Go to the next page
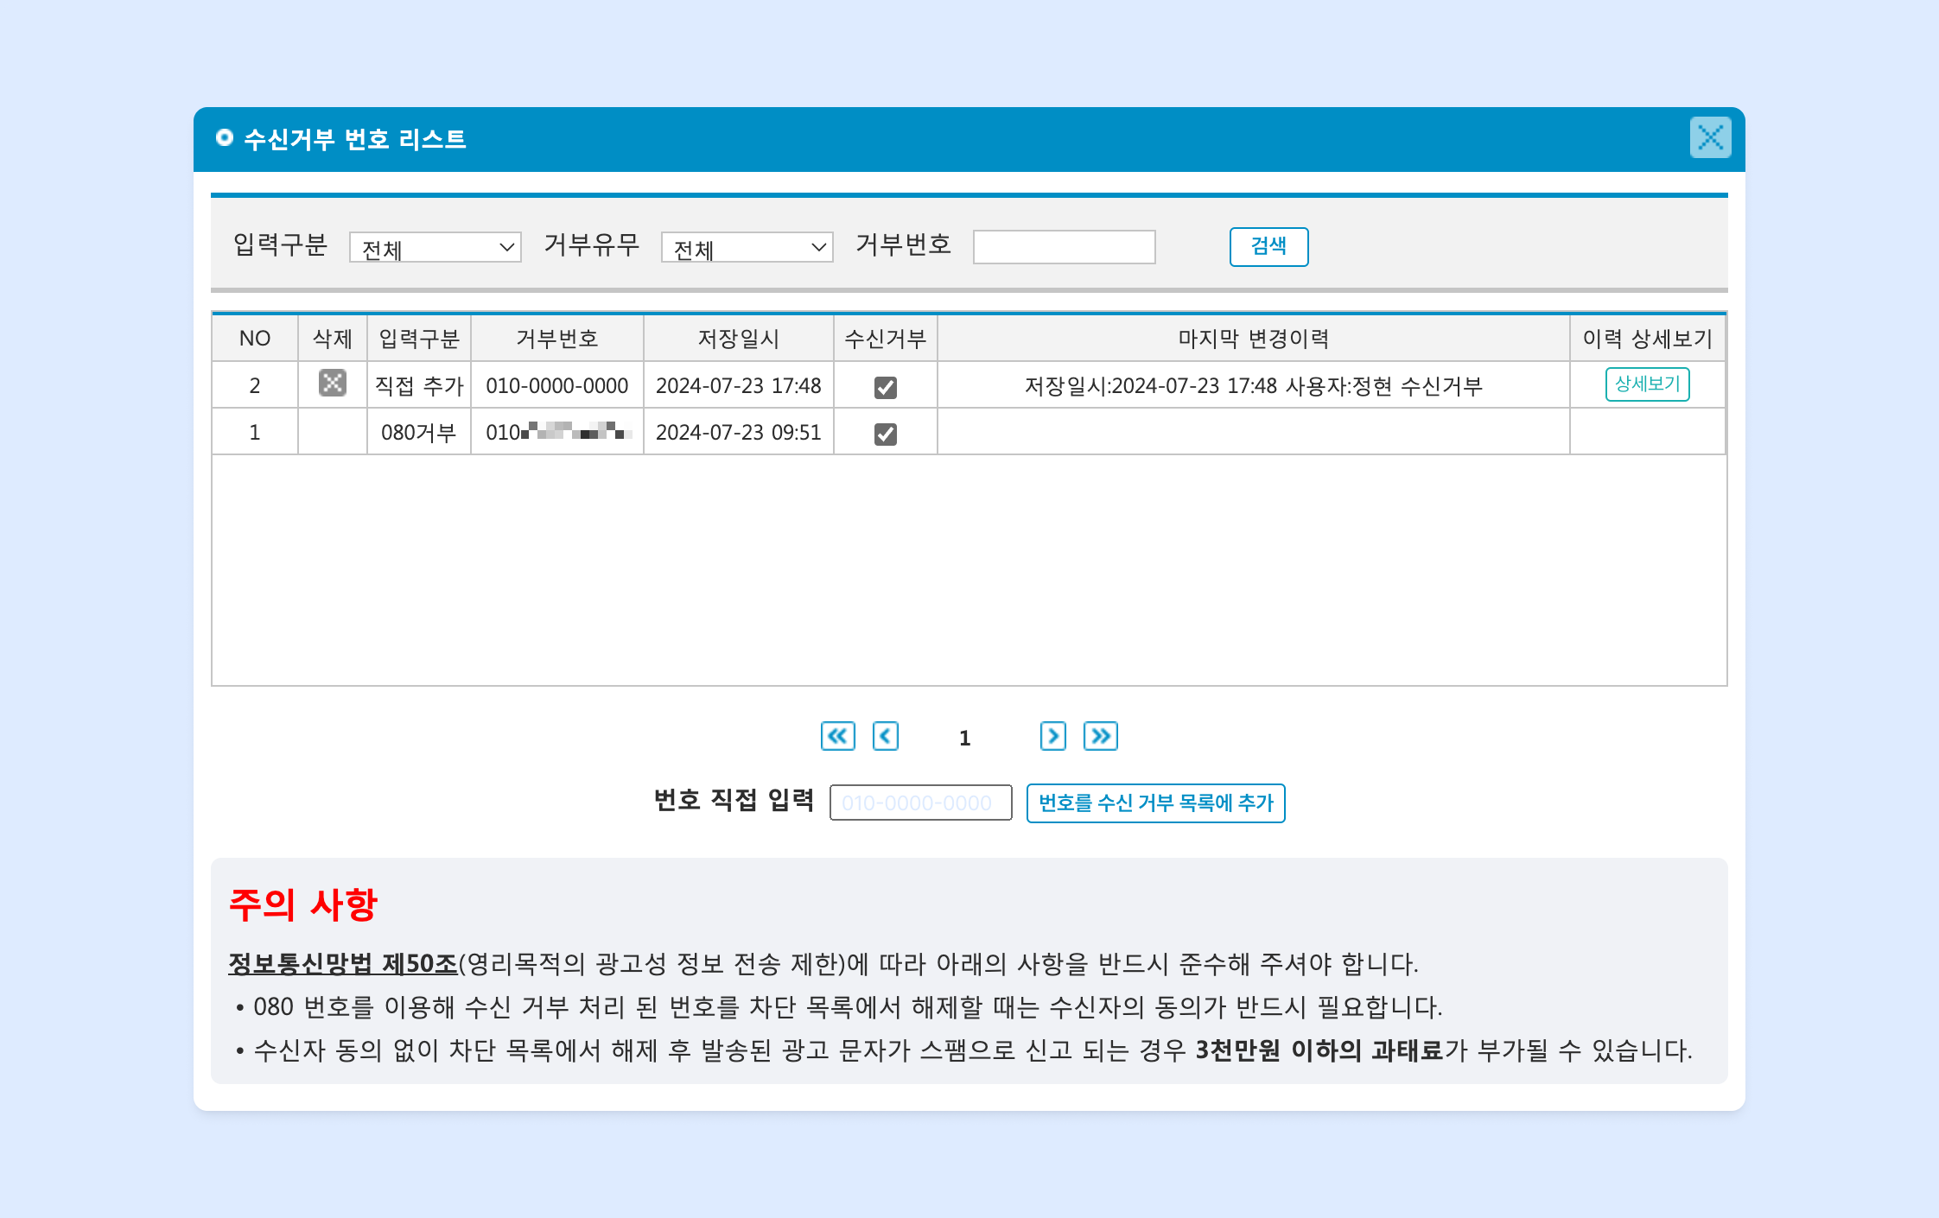This screenshot has width=1939, height=1218. (x=1052, y=736)
